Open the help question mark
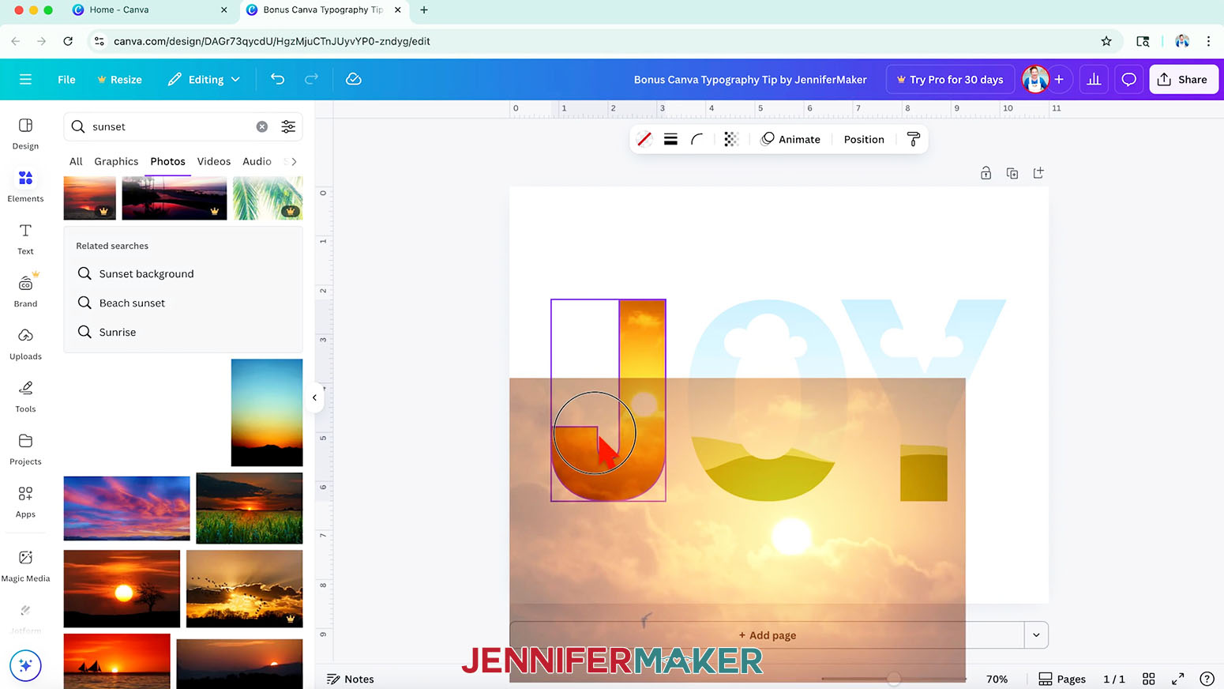 point(1207,679)
